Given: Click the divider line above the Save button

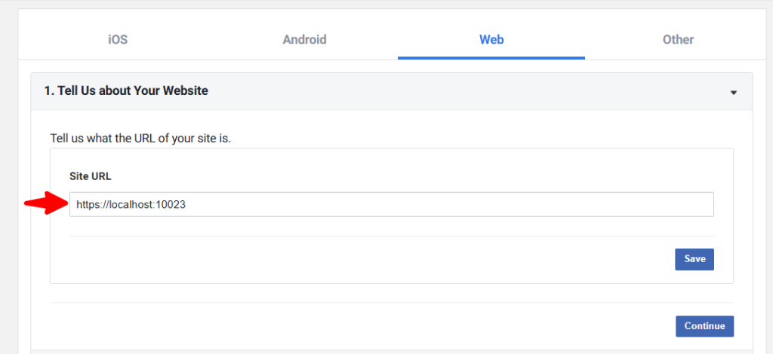Looking at the screenshot, I should click(x=391, y=236).
